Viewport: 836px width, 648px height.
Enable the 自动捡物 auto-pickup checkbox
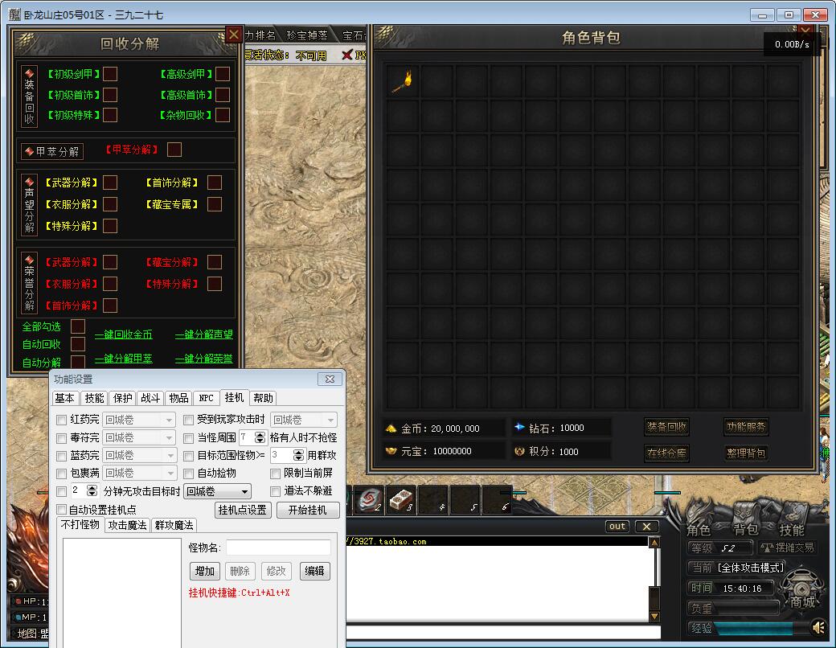click(189, 474)
